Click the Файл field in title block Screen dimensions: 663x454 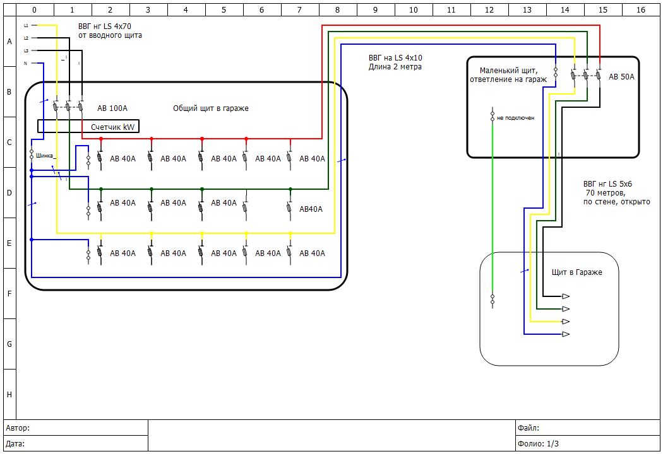[x=587, y=428]
